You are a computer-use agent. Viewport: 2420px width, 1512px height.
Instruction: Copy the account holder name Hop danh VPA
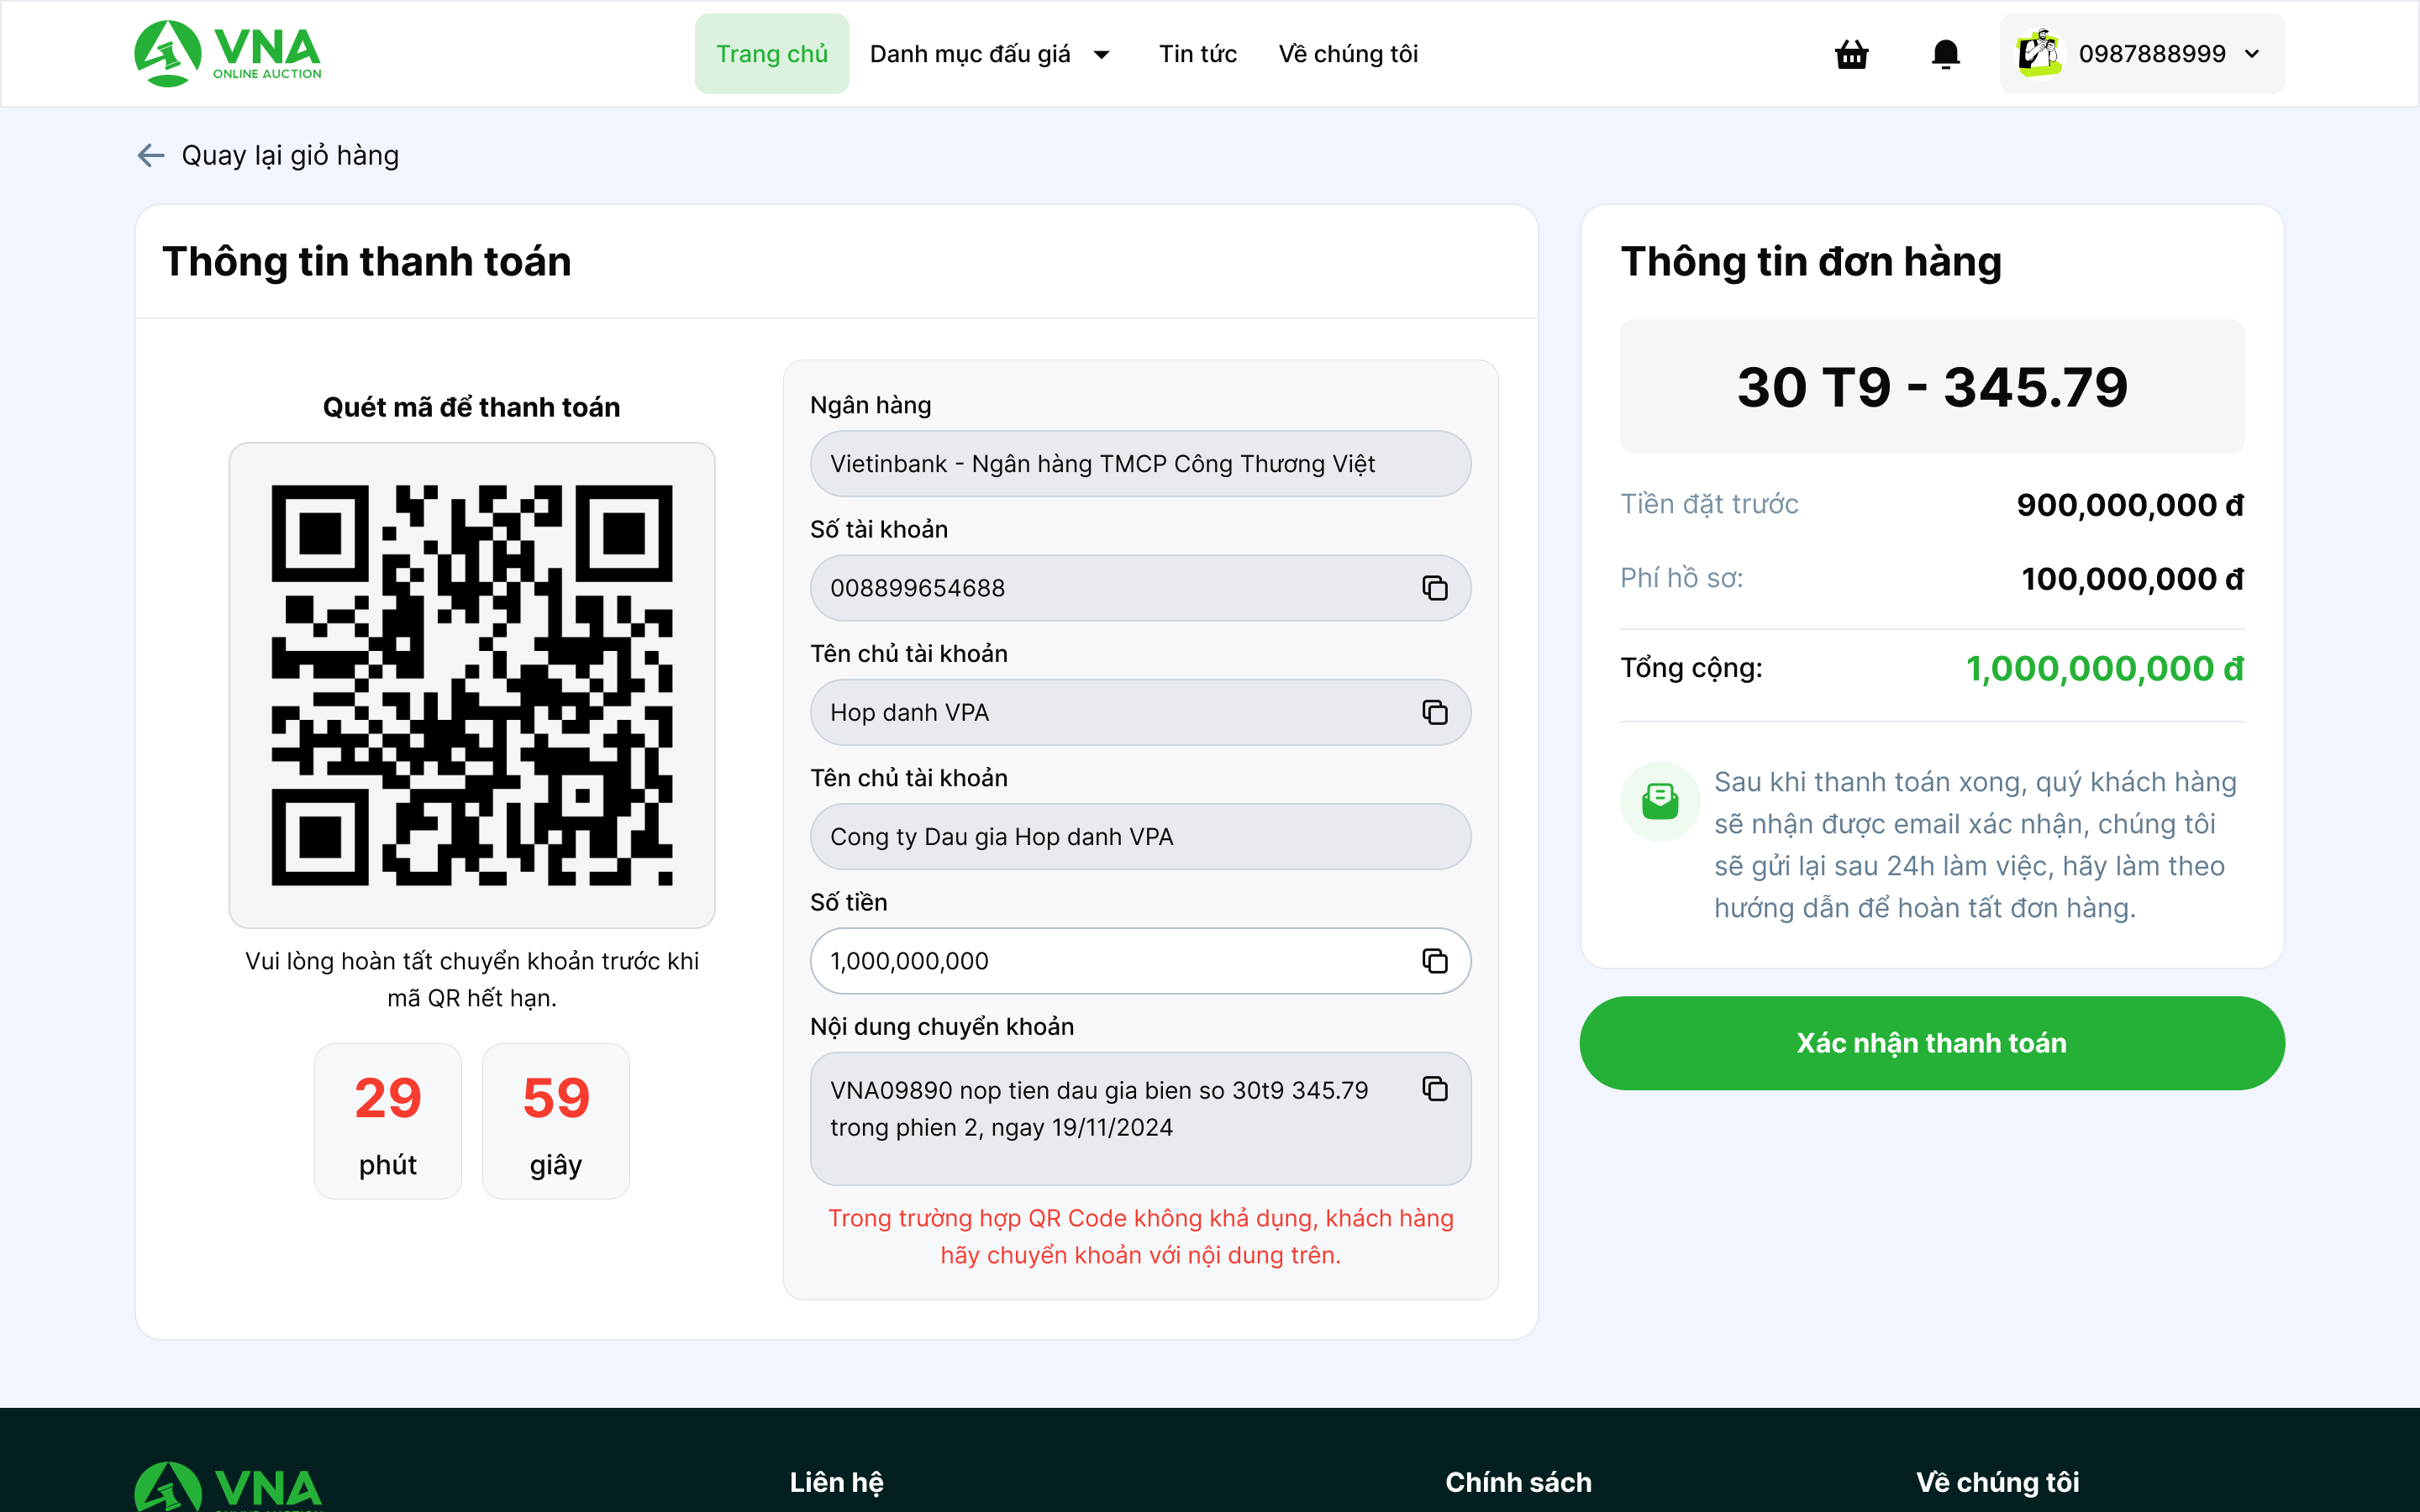point(1434,712)
